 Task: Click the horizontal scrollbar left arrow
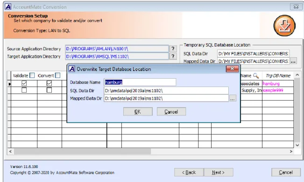(10, 151)
